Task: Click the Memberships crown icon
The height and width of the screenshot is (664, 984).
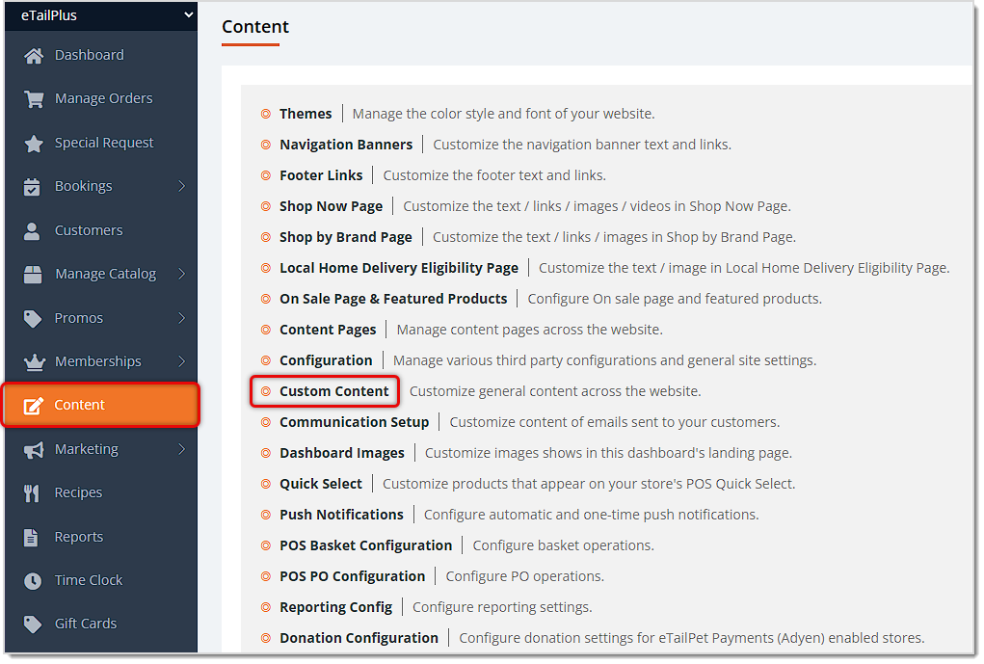Action: point(35,362)
